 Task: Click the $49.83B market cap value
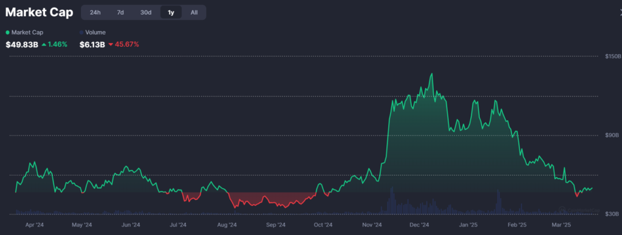(x=22, y=45)
